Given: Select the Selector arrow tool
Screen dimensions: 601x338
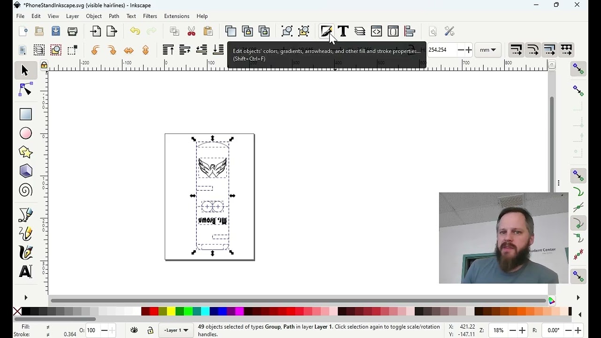Looking at the screenshot, I should (25, 70).
